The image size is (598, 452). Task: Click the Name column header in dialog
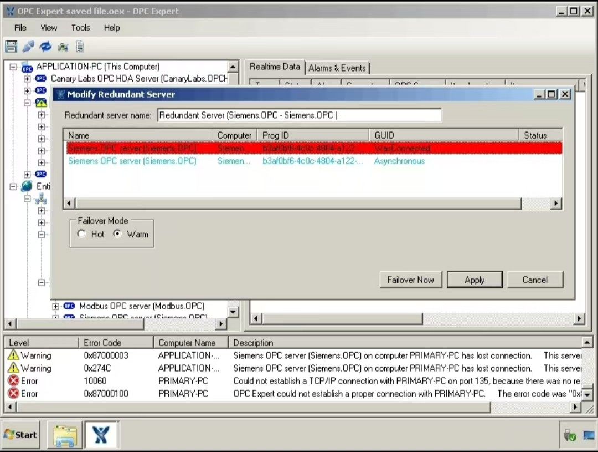(x=138, y=135)
